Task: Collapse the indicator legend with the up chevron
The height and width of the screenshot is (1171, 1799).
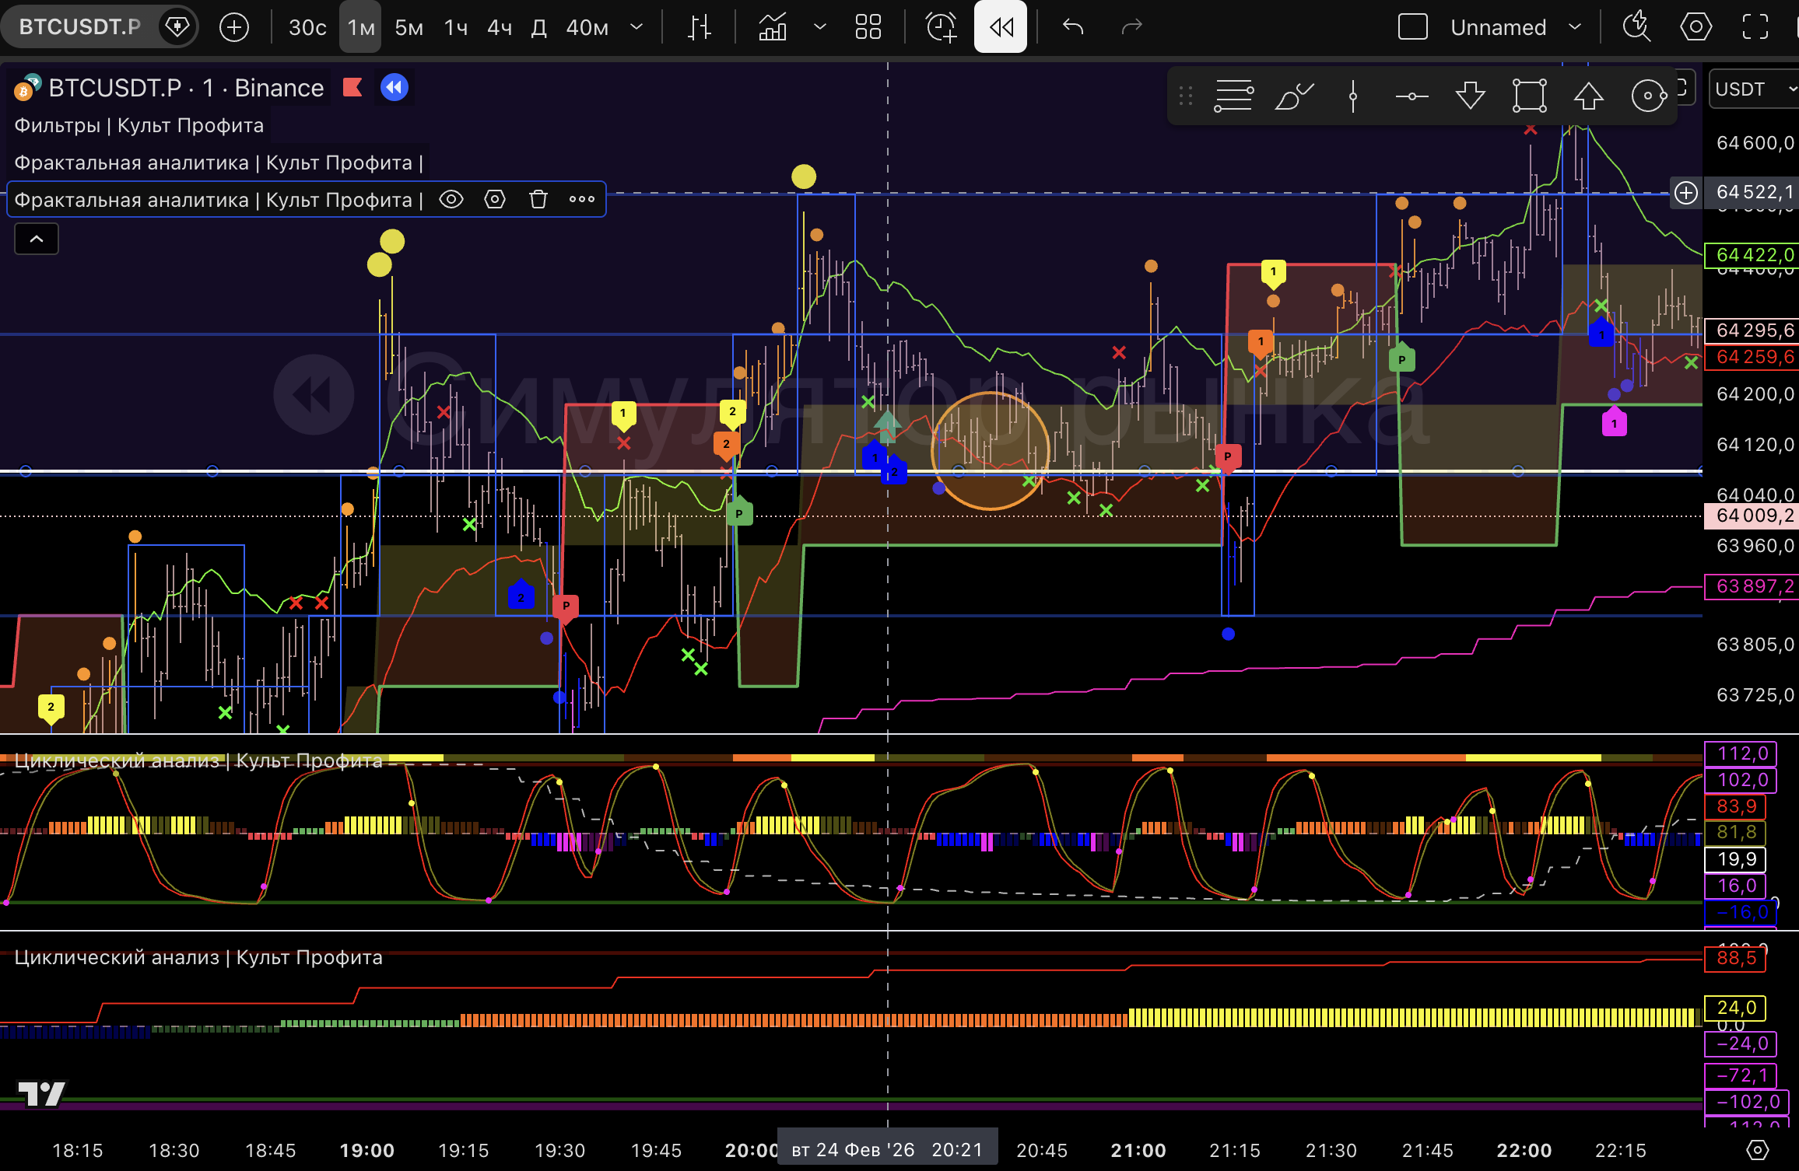Action: pyautogui.click(x=37, y=239)
